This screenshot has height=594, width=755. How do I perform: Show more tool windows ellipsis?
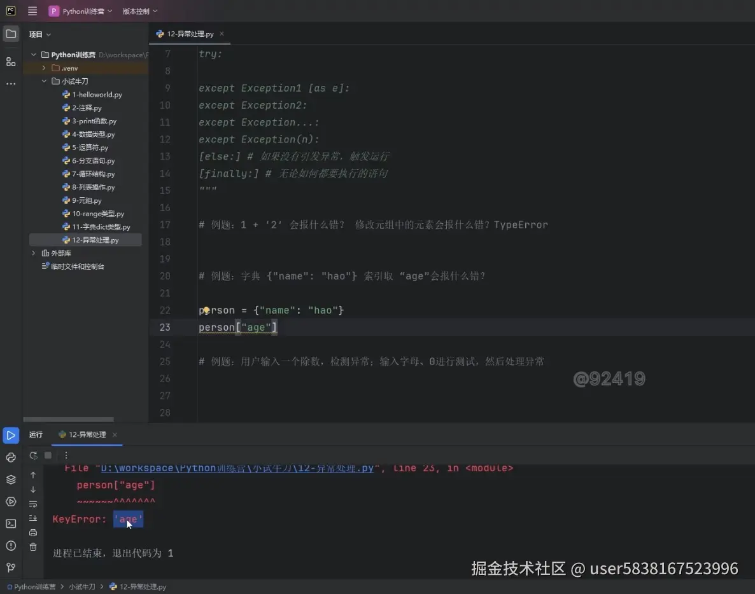pyautogui.click(x=11, y=84)
